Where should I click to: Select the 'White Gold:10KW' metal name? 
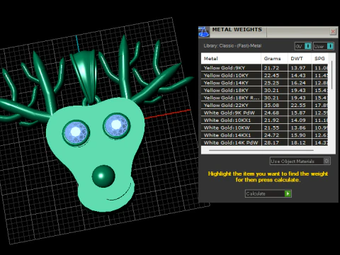227,127
